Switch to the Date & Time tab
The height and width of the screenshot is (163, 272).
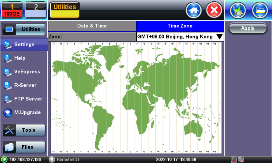tap(92, 26)
